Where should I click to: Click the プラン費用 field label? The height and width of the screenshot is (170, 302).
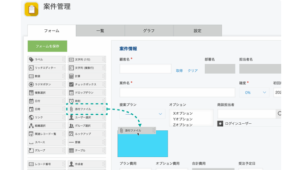(128, 163)
